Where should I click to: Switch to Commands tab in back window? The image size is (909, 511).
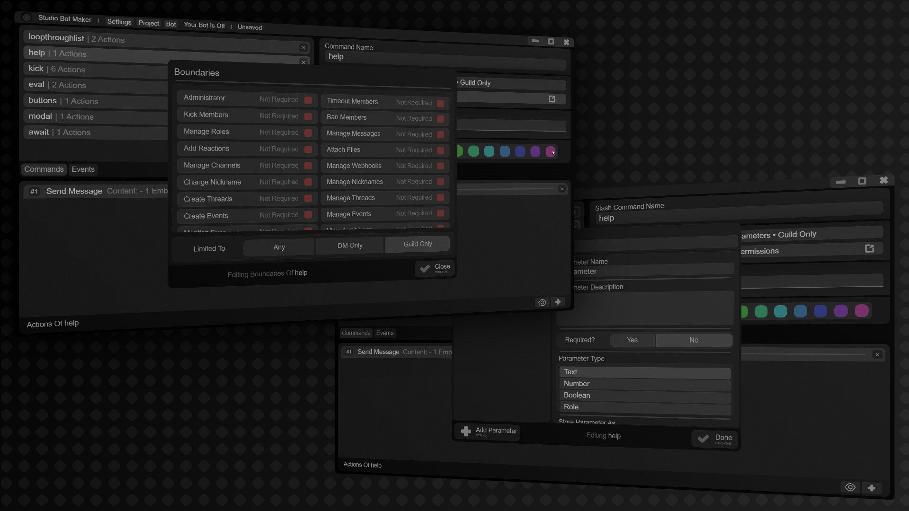(356, 333)
